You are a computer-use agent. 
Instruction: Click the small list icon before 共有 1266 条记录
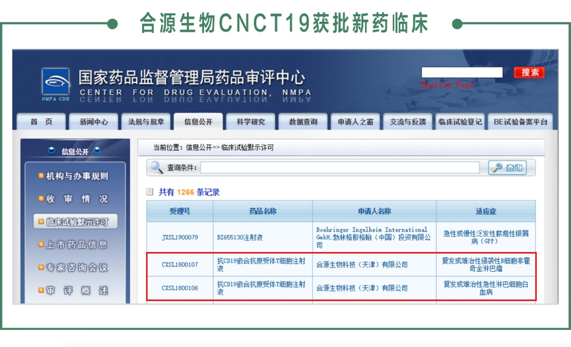[x=150, y=192]
